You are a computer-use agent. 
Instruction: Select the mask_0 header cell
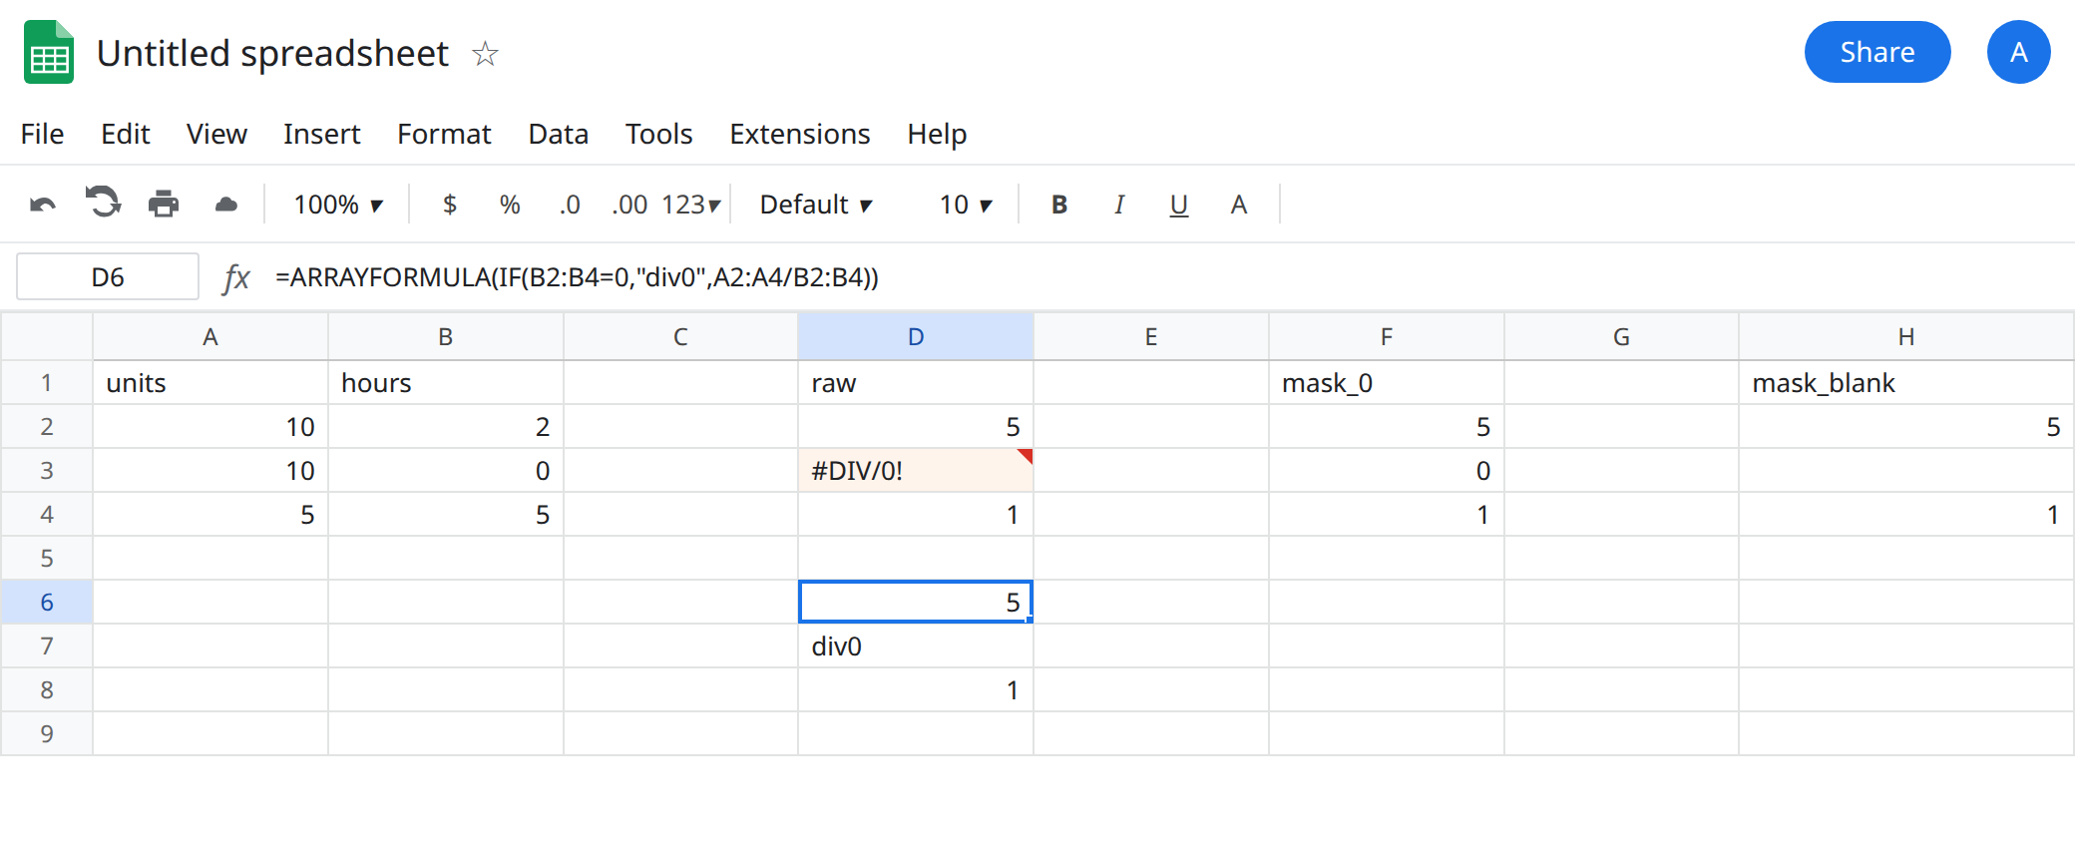(1387, 383)
